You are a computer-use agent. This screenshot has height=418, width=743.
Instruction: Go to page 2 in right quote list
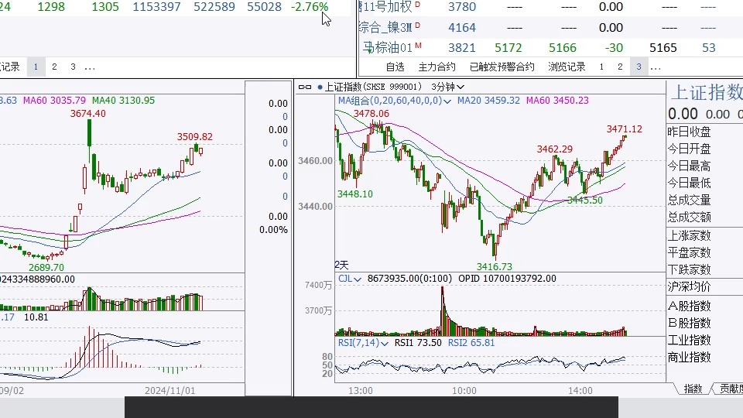(620, 67)
